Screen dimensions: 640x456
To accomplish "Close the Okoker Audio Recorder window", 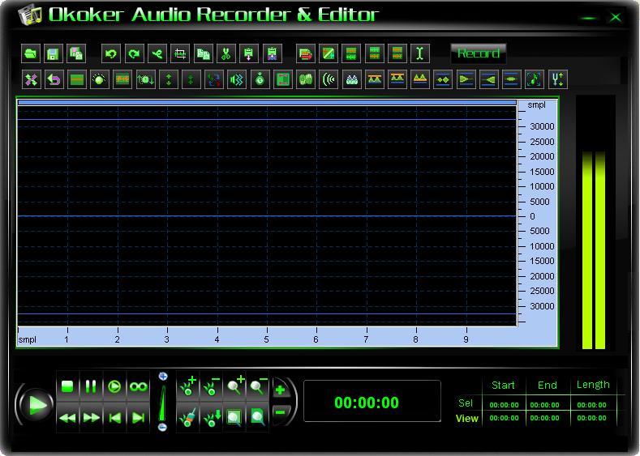I will (x=616, y=17).
